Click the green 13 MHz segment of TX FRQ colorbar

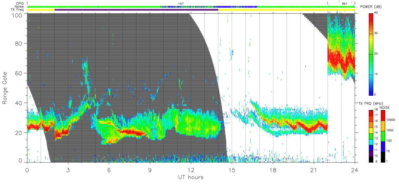371,136
